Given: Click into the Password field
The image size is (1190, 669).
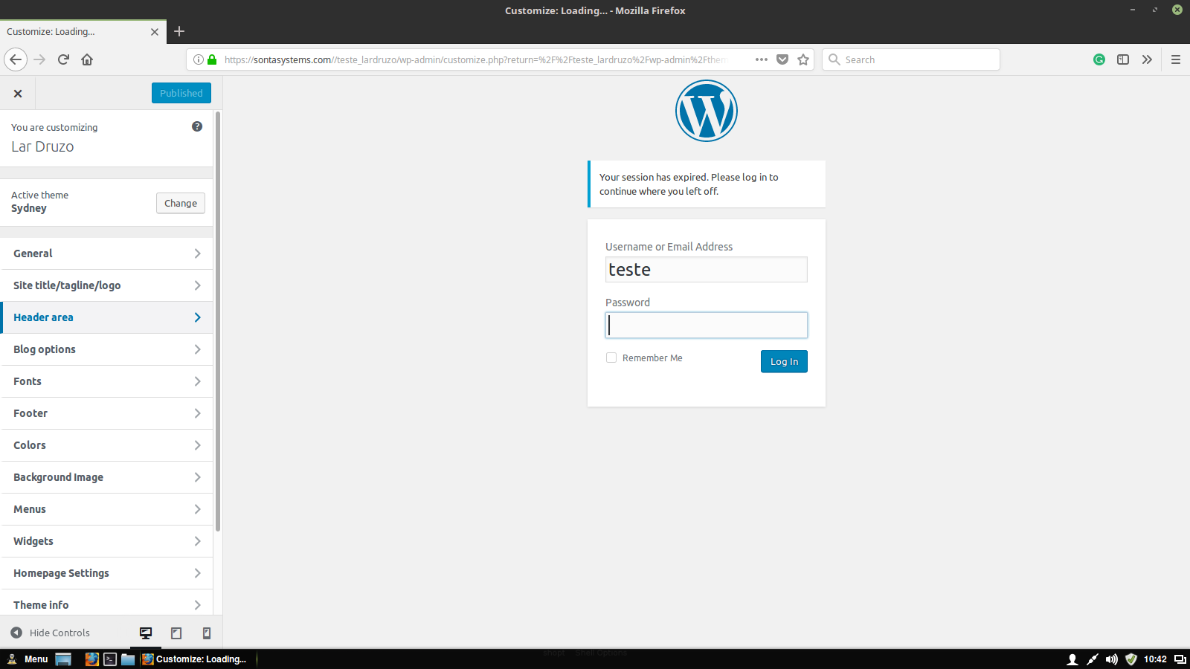Looking at the screenshot, I should (x=707, y=325).
